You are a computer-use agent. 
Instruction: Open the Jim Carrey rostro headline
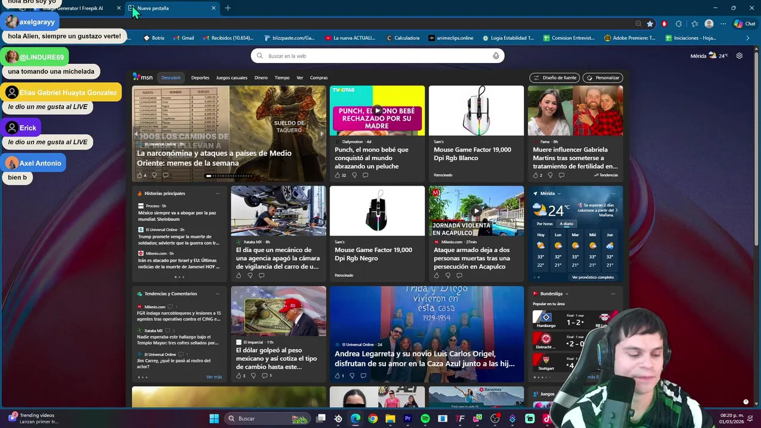coord(174,363)
